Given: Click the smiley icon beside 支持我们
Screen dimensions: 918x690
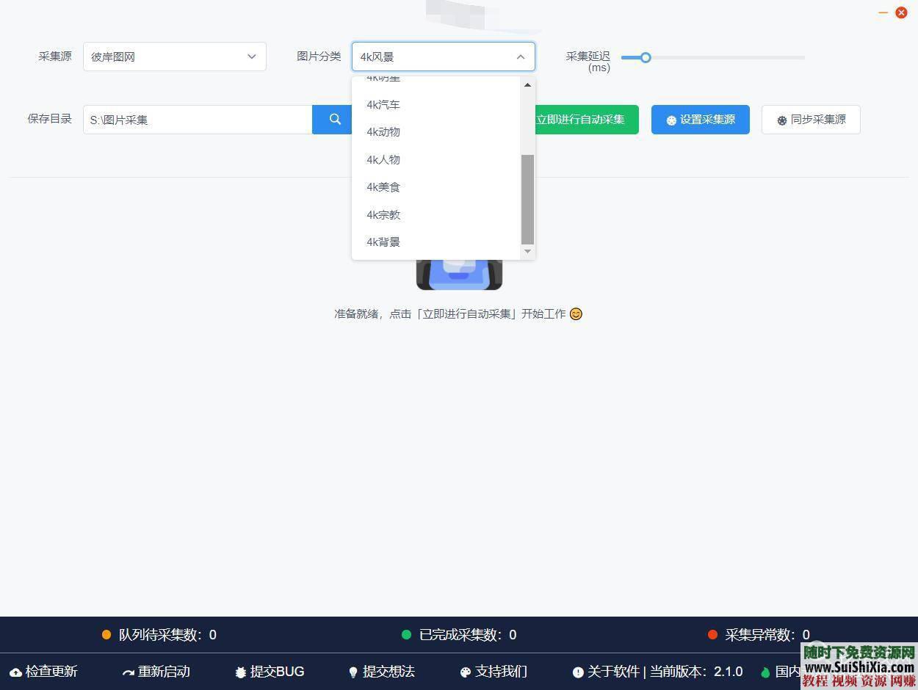Looking at the screenshot, I should click(464, 672).
